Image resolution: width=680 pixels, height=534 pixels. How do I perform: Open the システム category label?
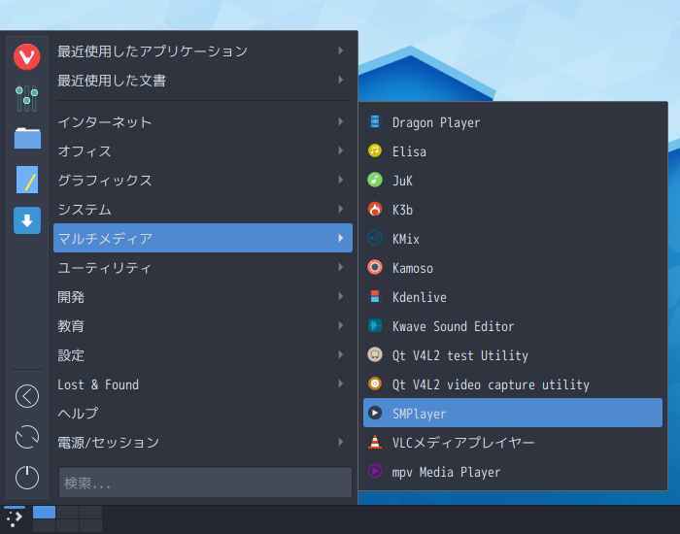coord(85,210)
